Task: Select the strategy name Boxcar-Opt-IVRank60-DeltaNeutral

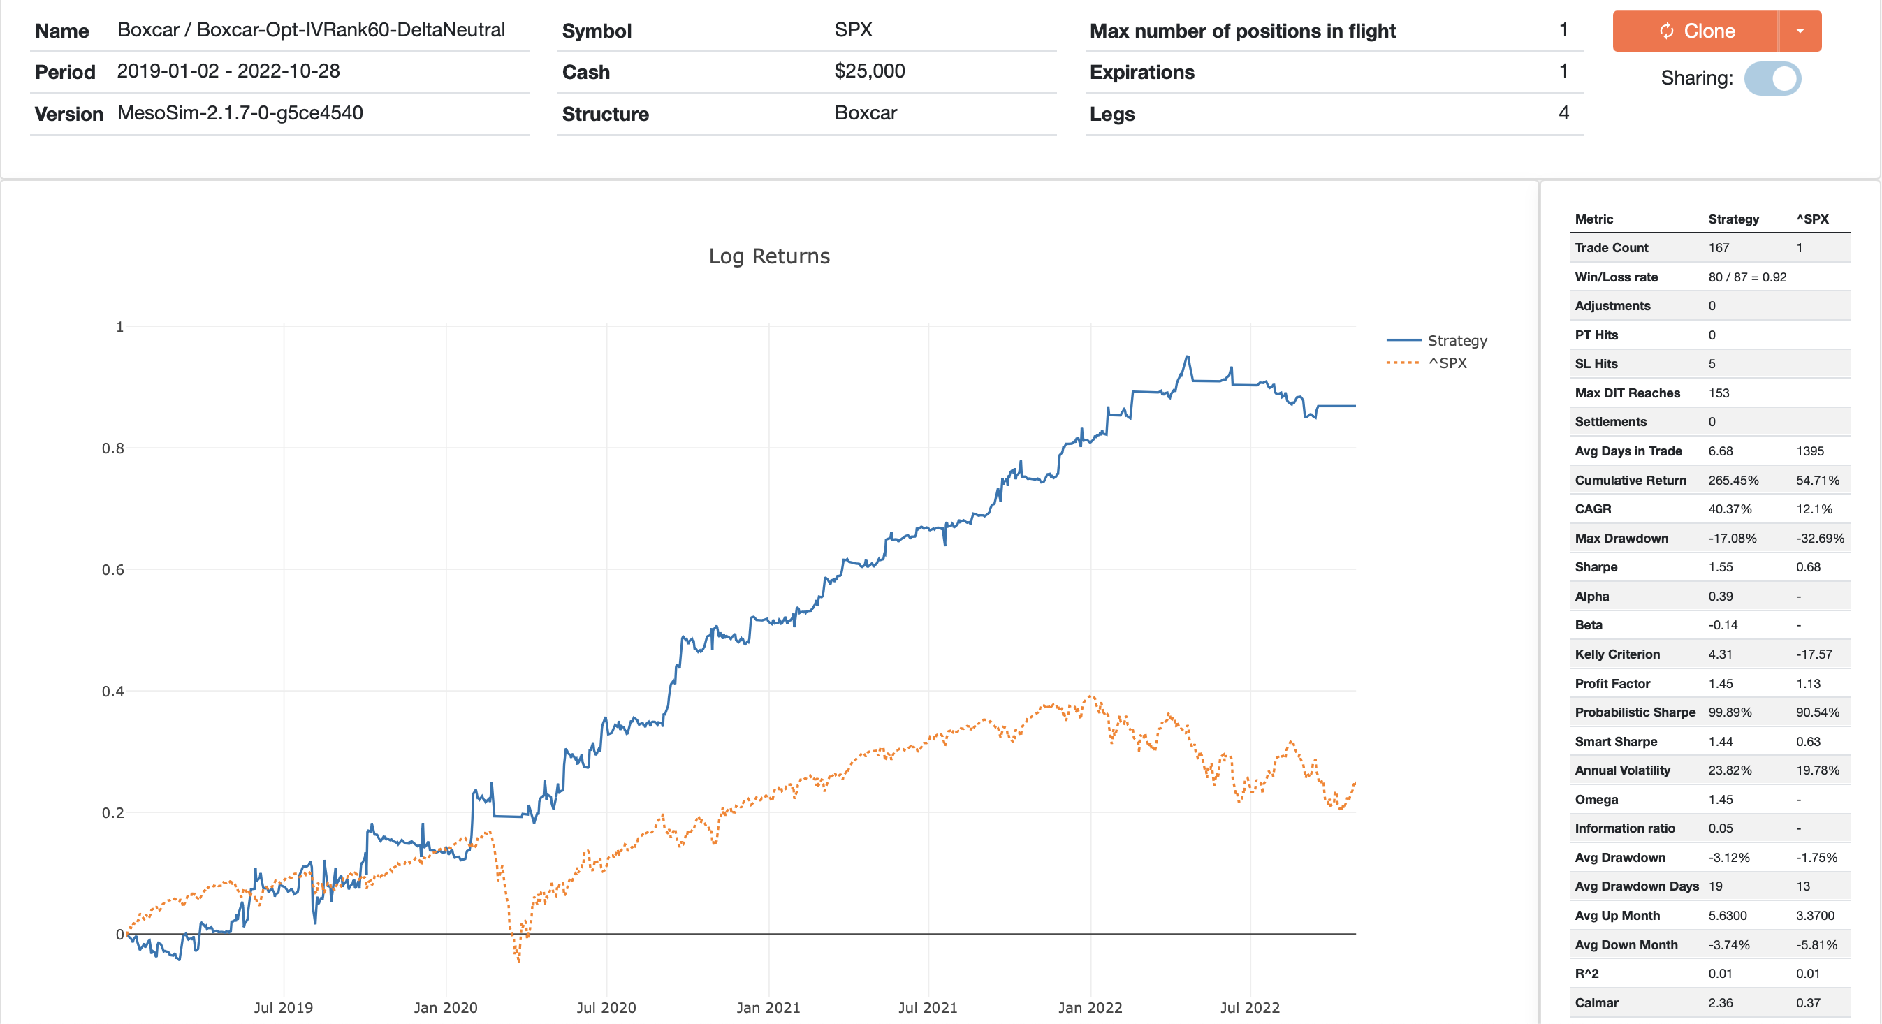Action: point(310,30)
